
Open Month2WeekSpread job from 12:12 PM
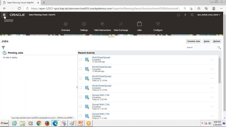[x=101, y=86]
